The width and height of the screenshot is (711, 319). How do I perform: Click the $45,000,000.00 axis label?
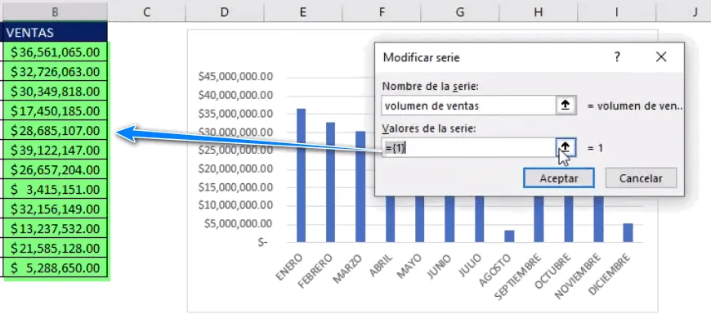235,77
